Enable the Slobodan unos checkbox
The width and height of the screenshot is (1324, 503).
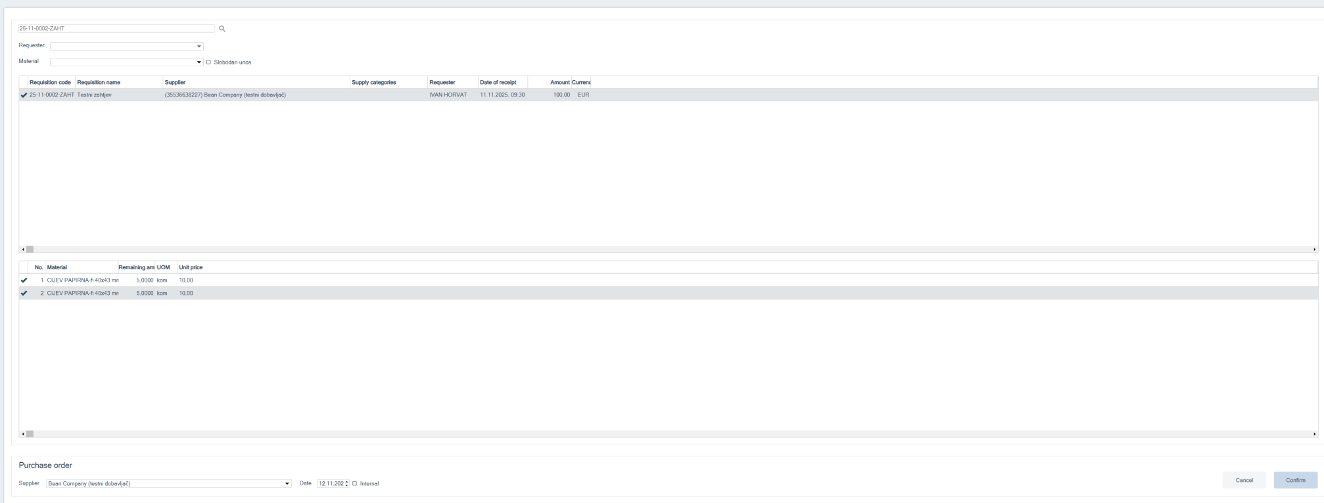[209, 62]
